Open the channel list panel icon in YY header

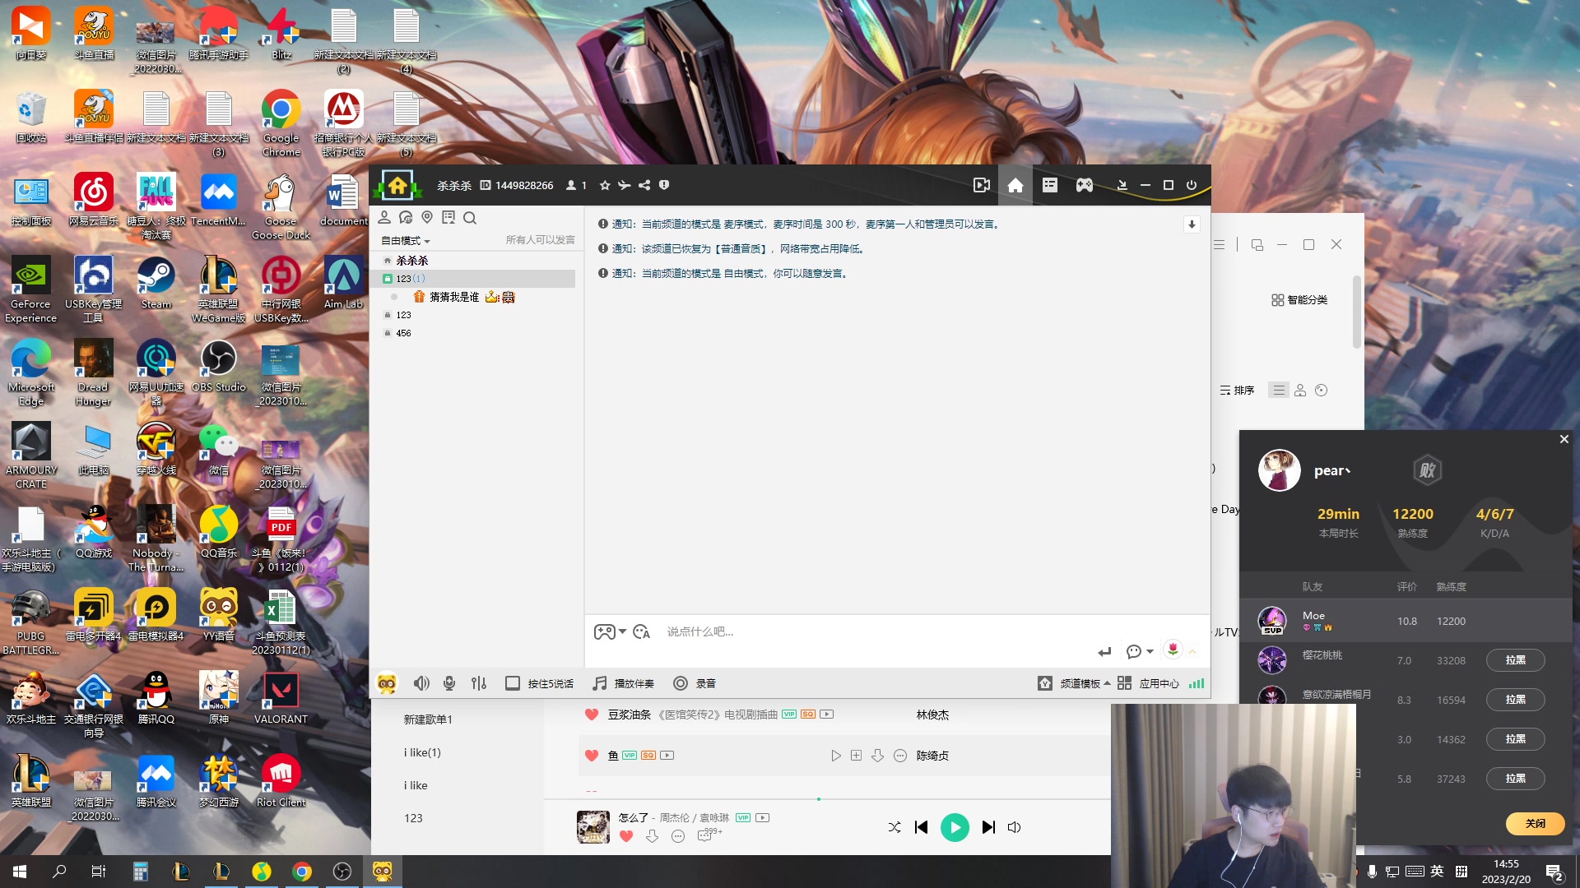[x=1050, y=186]
